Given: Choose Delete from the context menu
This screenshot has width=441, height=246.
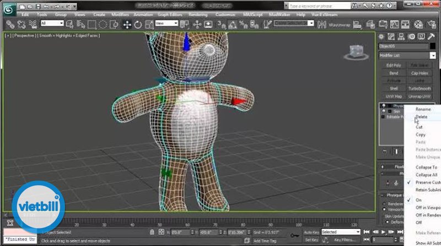Looking at the screenshot, I should [421, 117].
